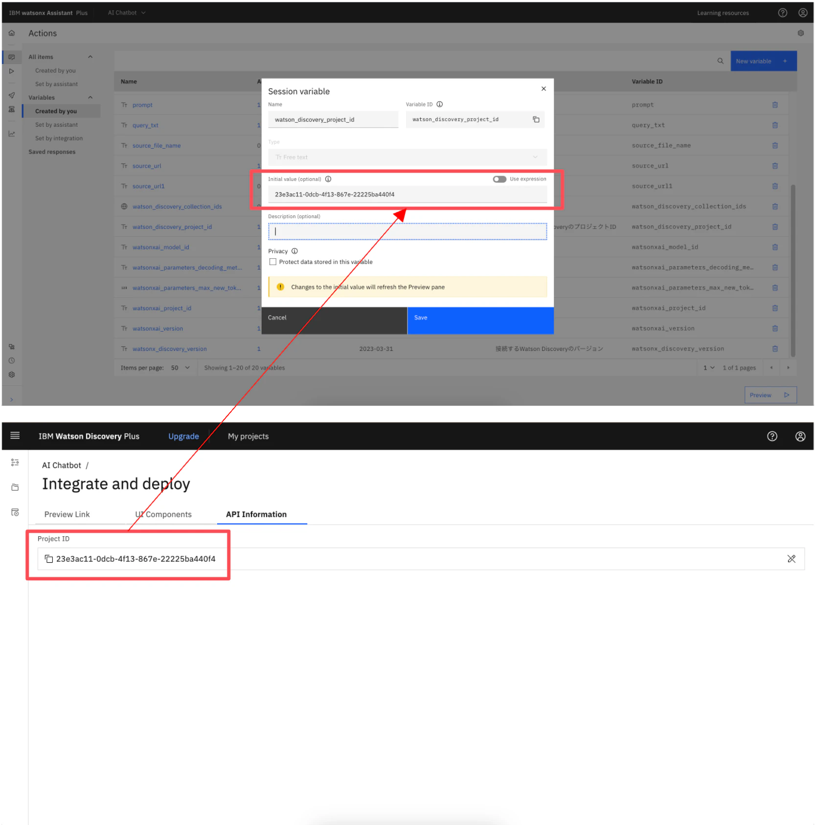Select Set by assistant under Variables
This screenshot has height=825, width=816.
[x=56, y=125]
